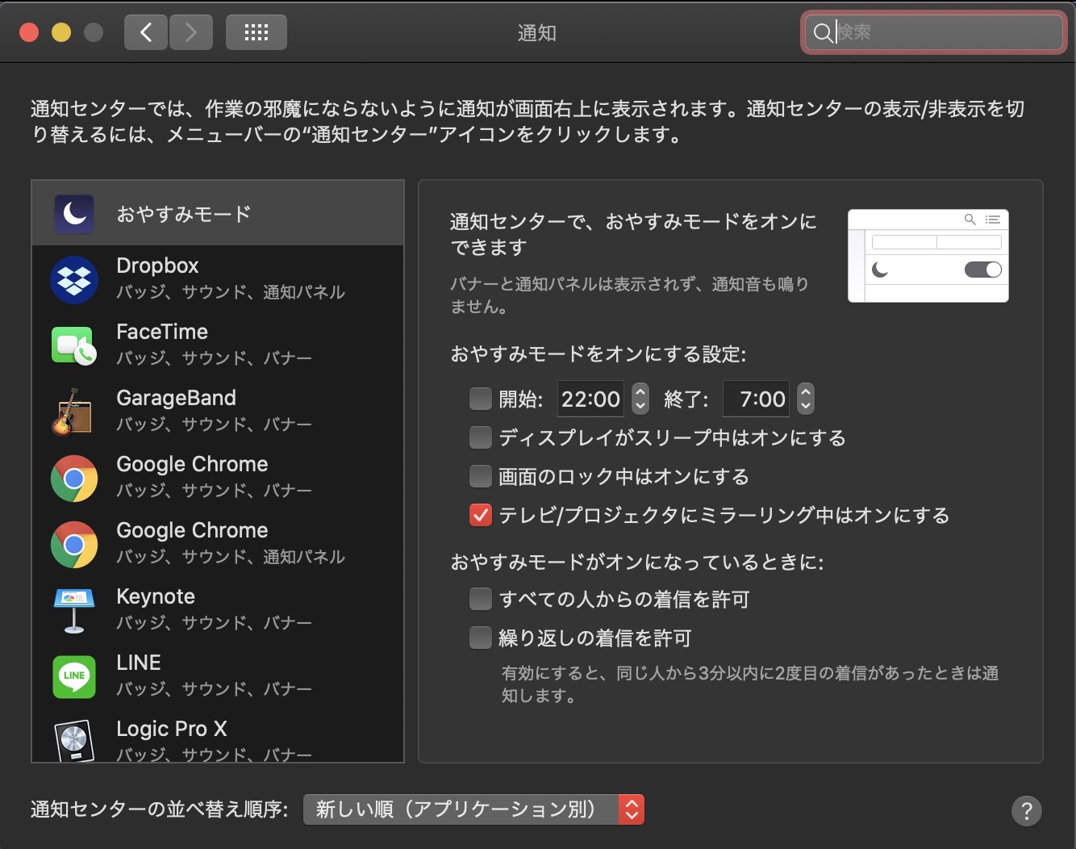Click the Logic Pro X icon
Viewport: 1076px width, 849px height.
(x=74, y=739)
